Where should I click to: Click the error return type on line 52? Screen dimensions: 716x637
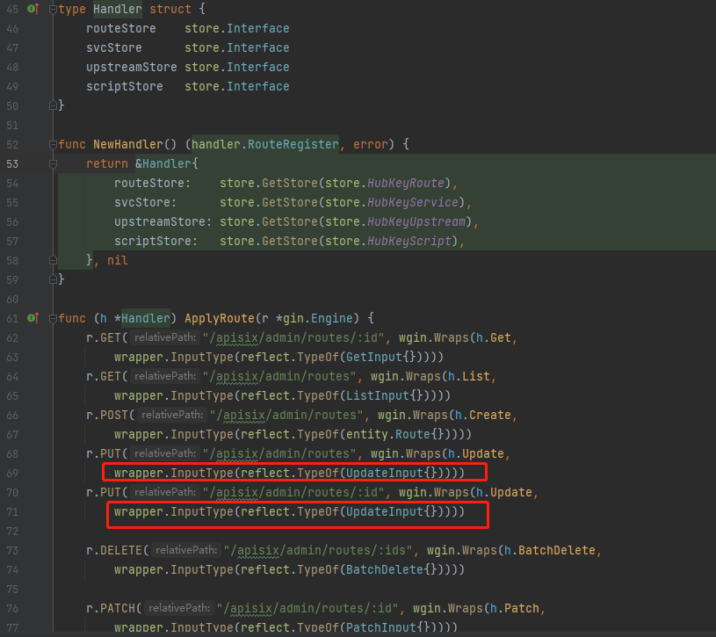pos(371,144)
